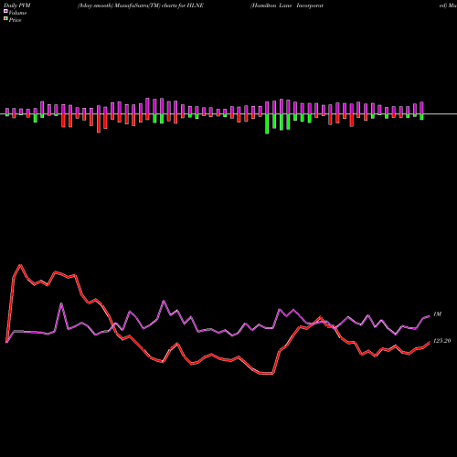Click the '1M' volume value label
This screenshot has height=457, width=457.
pos(437,314)
